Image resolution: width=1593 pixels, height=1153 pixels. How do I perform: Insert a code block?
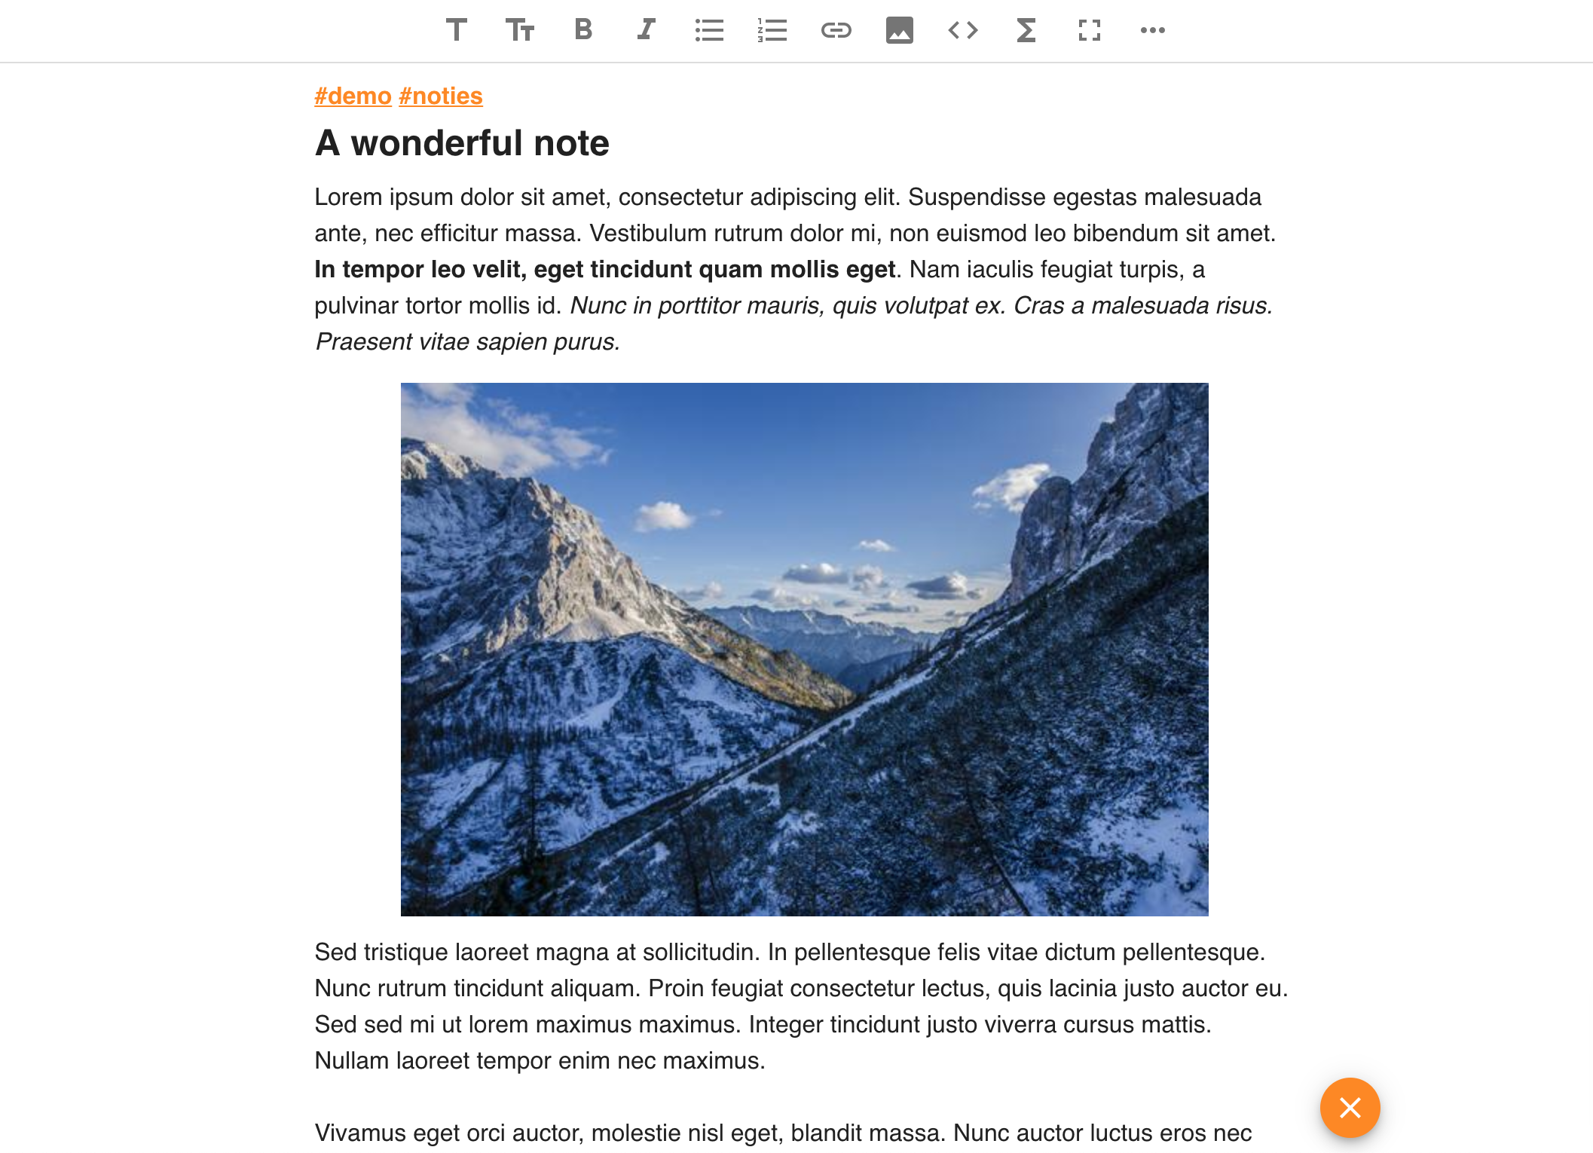[x=962, y=30]
